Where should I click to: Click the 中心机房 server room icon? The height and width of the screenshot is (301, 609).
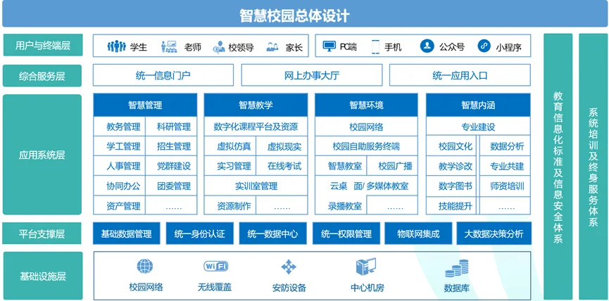tap(365, 268)
